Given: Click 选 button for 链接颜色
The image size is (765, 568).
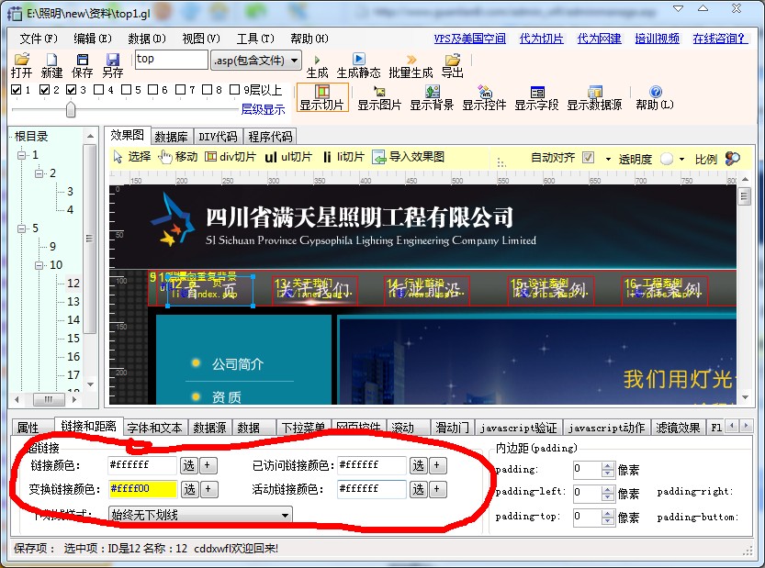Looking at the screenshot, I should (189, 465).
